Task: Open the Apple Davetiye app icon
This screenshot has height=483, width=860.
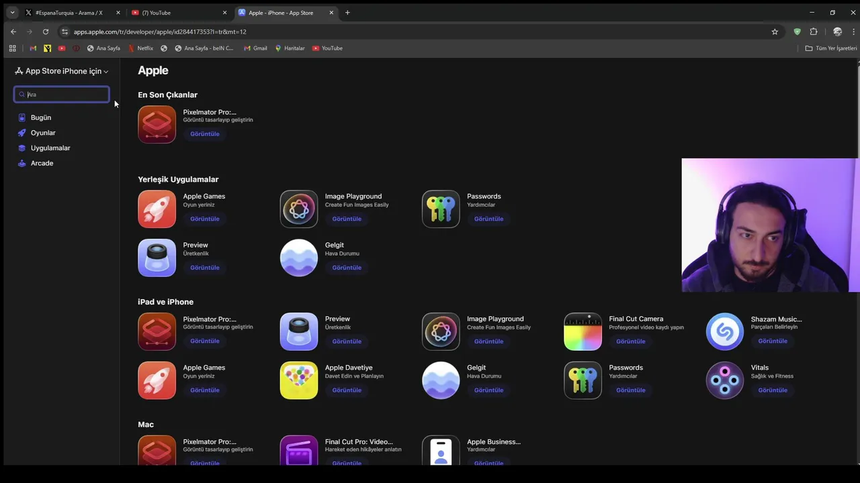Action: click(298, 380)
